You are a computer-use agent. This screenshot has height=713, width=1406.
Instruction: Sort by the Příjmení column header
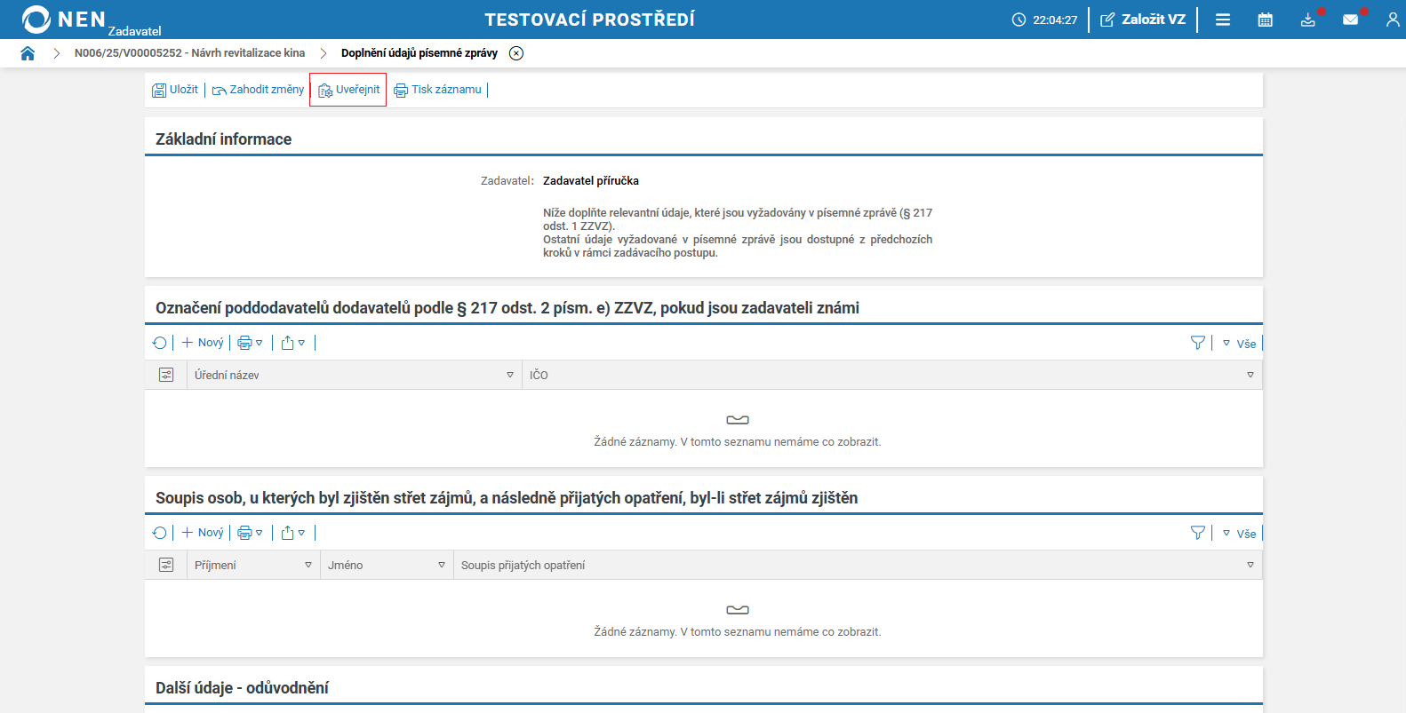pos(215,566)
